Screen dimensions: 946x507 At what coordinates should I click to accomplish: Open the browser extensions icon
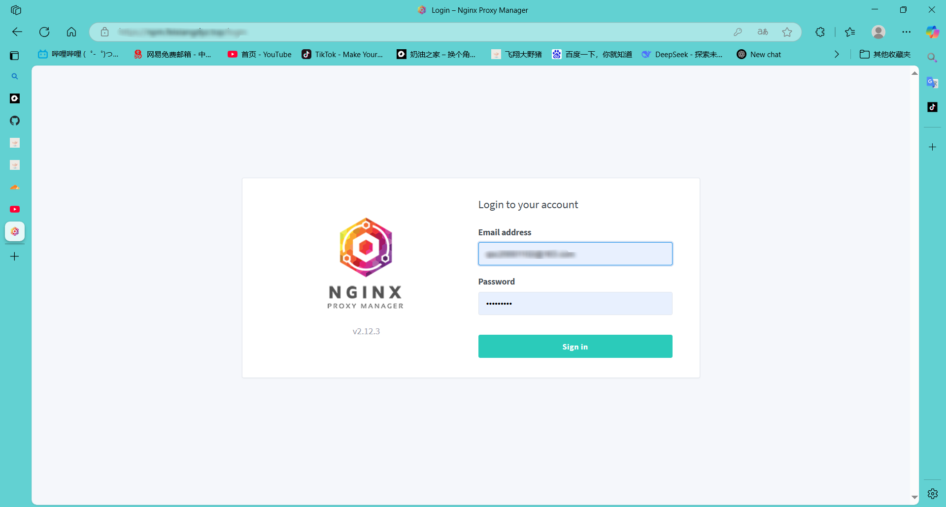820,32
